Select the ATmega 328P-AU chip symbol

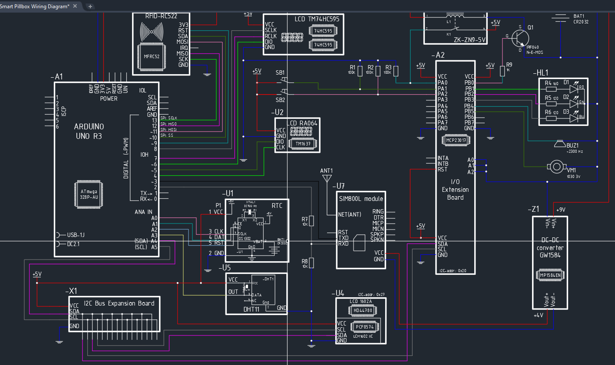click(89, 194)
